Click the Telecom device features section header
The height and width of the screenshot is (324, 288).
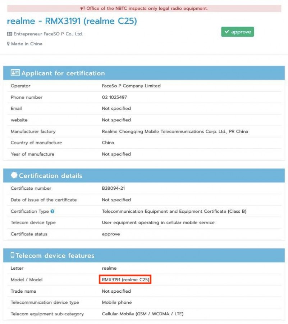coord(144,255)
